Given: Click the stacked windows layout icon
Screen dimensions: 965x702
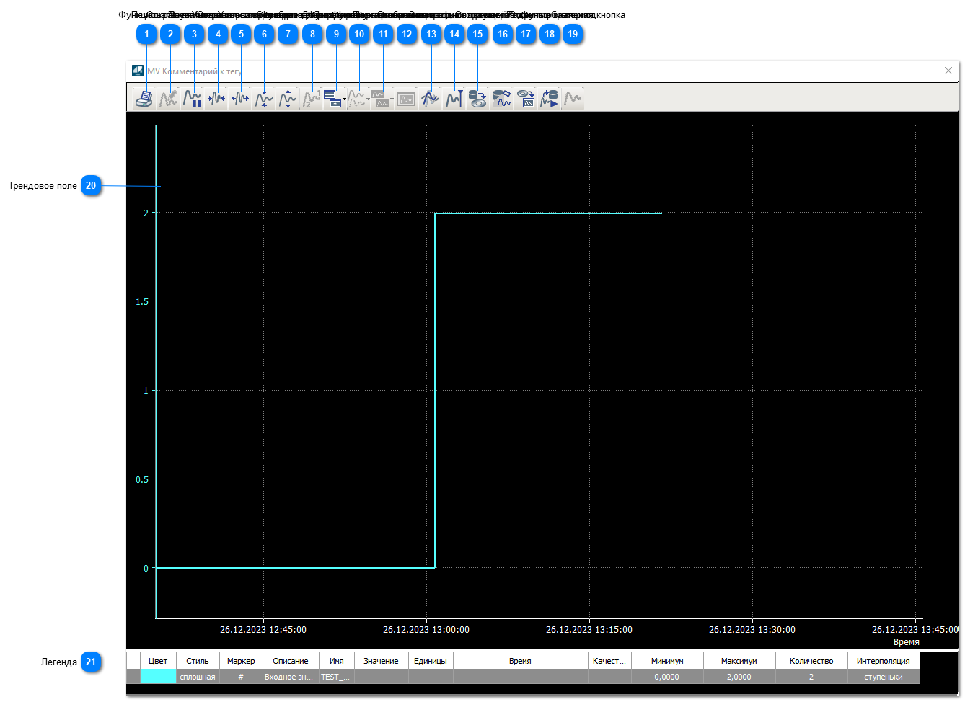Looking at the screenshot, I should 332,98.
